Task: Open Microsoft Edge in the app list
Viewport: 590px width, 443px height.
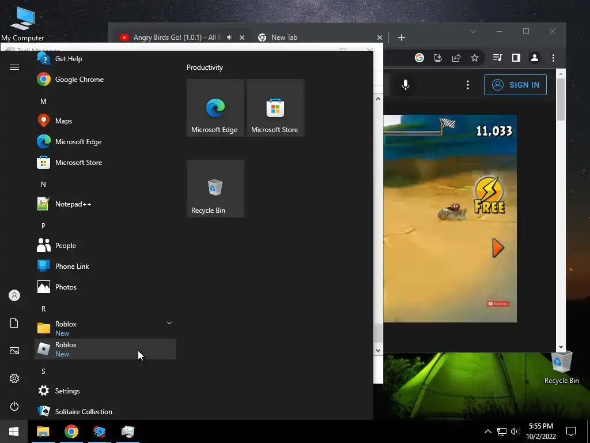Action: pos(105,142)
